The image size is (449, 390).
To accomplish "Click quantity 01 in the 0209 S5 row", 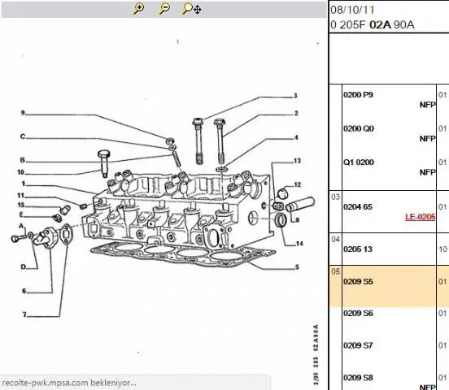I will pyautogui.click(x=442, y=282).
